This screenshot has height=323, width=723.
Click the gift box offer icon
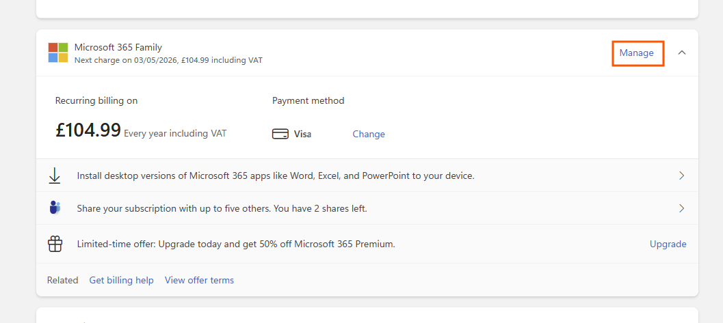pyautogui.click(x=55, y=244)
